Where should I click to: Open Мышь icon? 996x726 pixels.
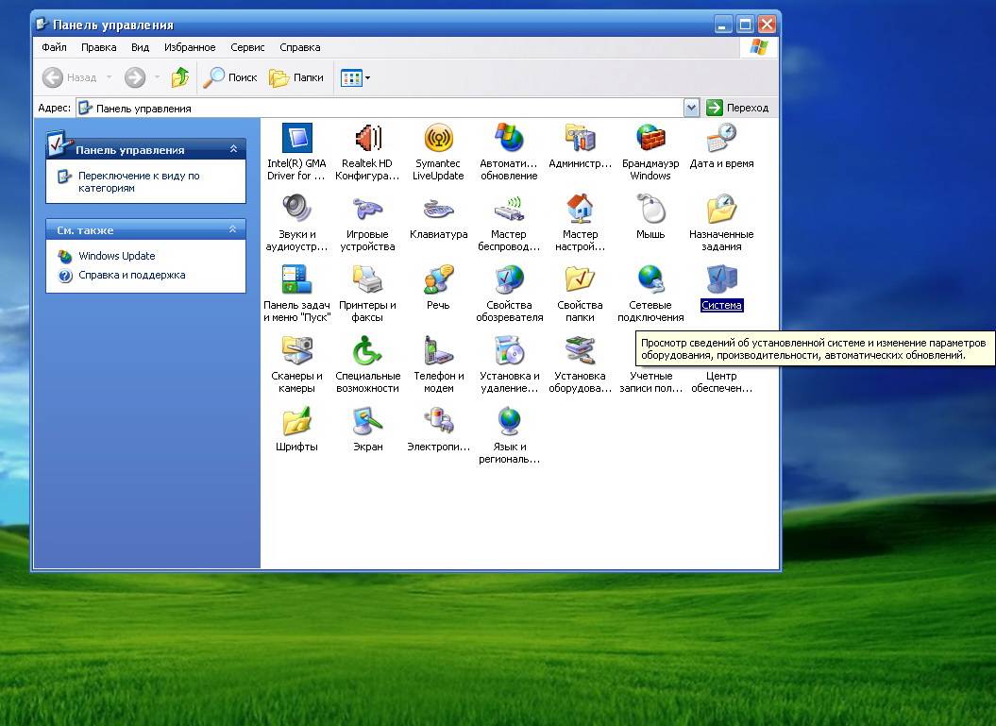coord(650,209)
